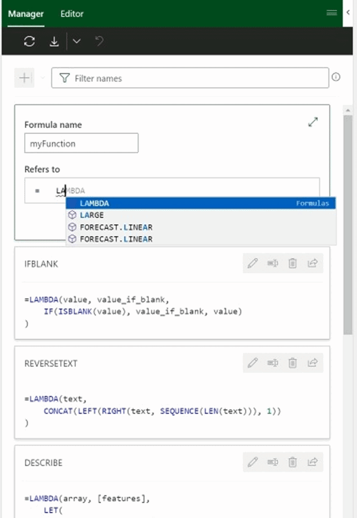Viewport: 357px width, 518px height.
Task: Click the vertical scrollbar of formula list
Action: [348, 226]
